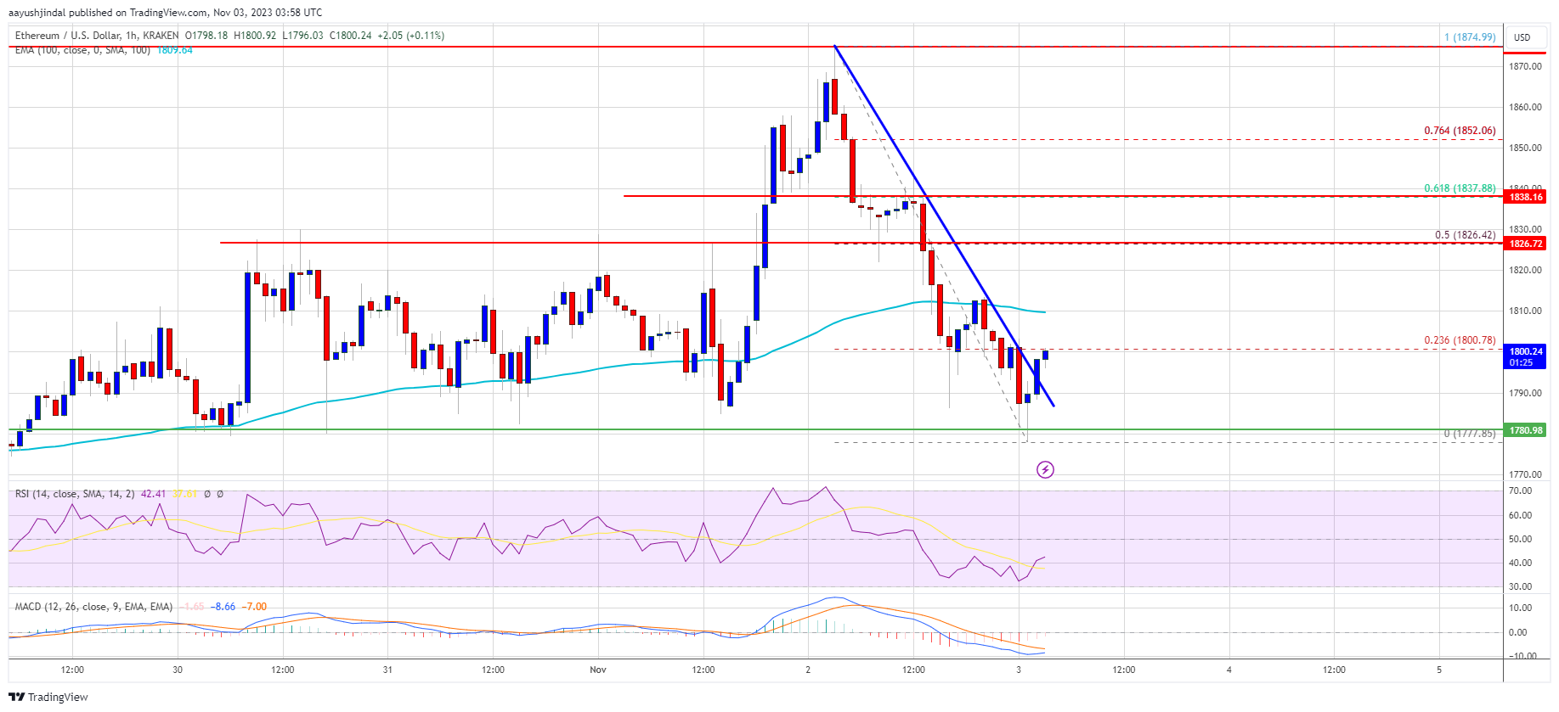Viewport: 1559px width, 712px height.
Task: Click the 1826.72 red price label
Action: (x=1526, y=244)
